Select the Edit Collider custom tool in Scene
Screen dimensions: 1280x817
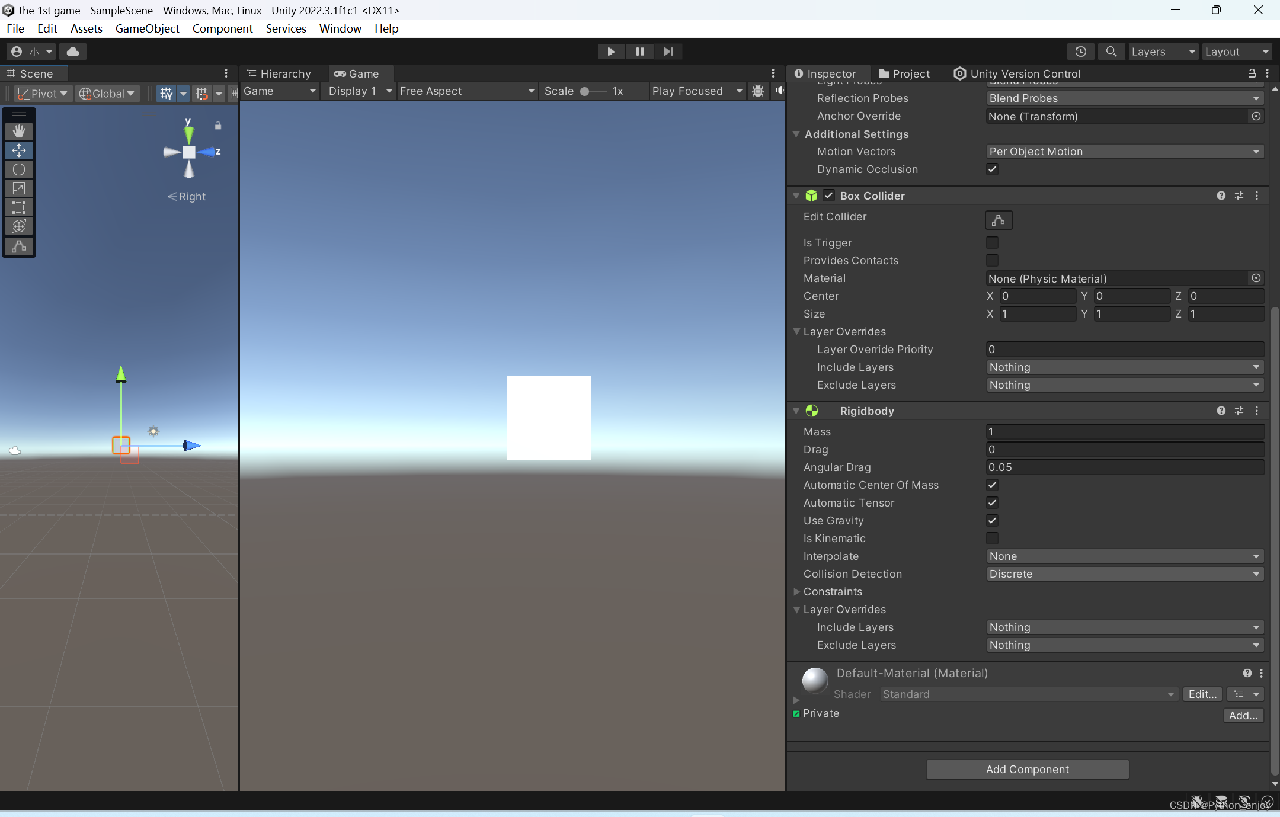(x=19, y=246)
